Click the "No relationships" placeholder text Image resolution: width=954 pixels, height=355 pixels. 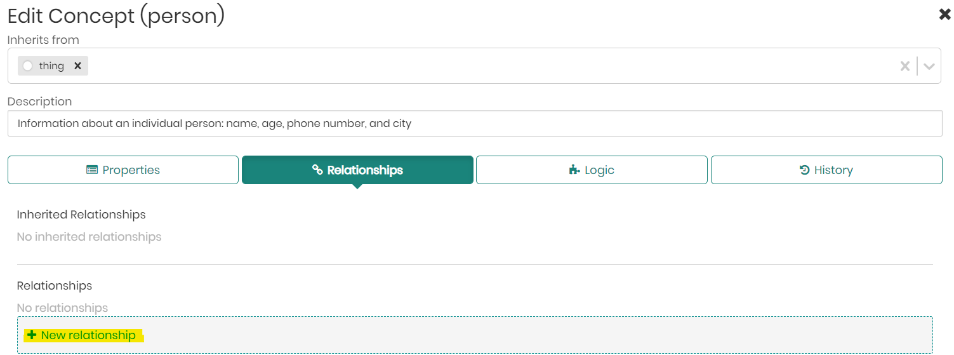click(62, 308)
